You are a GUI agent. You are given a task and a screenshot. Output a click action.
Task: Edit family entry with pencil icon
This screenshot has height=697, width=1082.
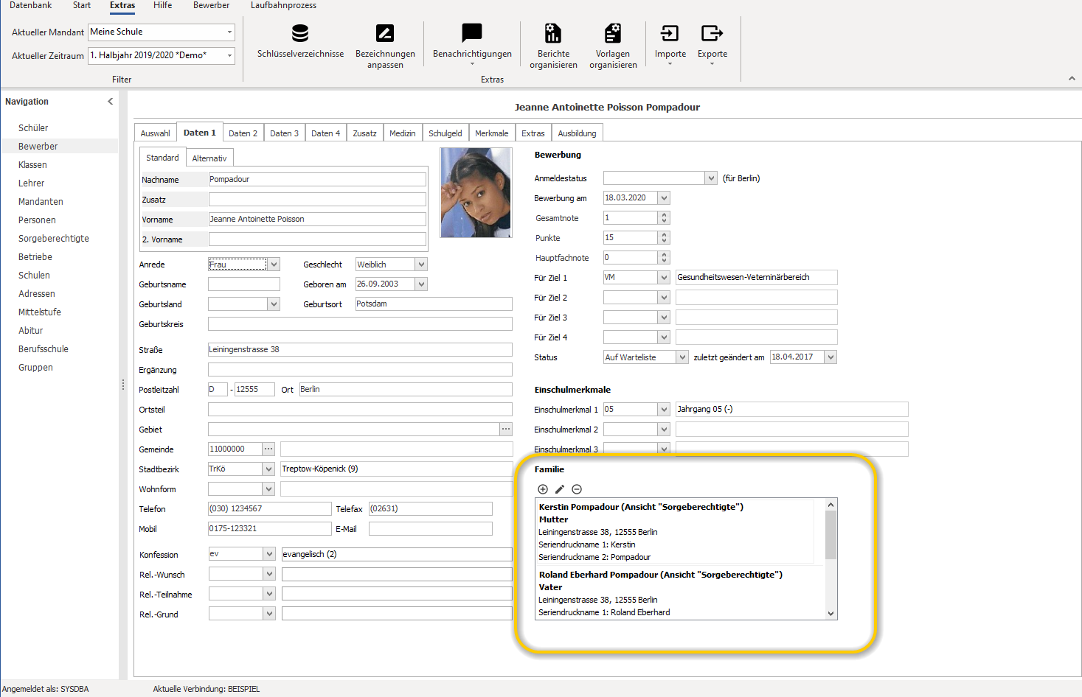point(560,489)
